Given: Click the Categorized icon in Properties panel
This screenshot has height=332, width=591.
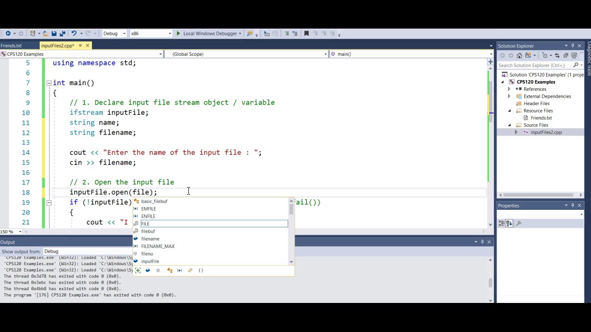Looking at the screenshot, I should click(501, 223).
